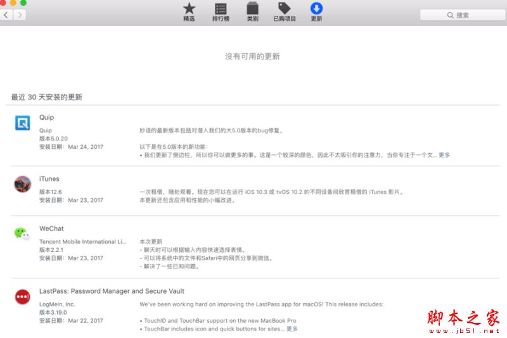Open the Updates (更新) tab
This screenshot has height=338, width=507.
tap(316, 12)
